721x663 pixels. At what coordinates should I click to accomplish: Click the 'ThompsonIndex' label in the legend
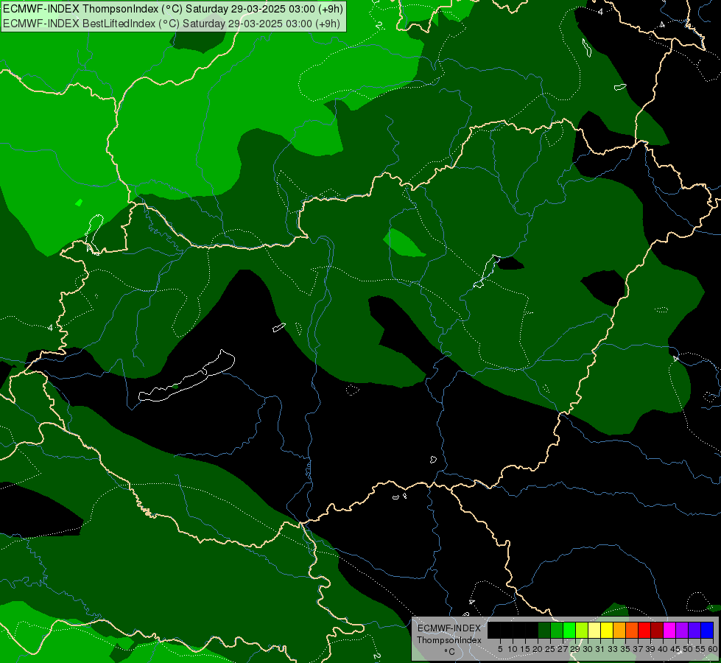(x=449, y=640)
